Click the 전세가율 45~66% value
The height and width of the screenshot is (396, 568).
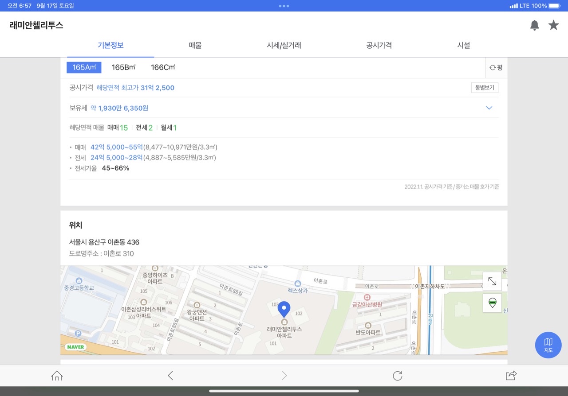(x=115, y=168)
